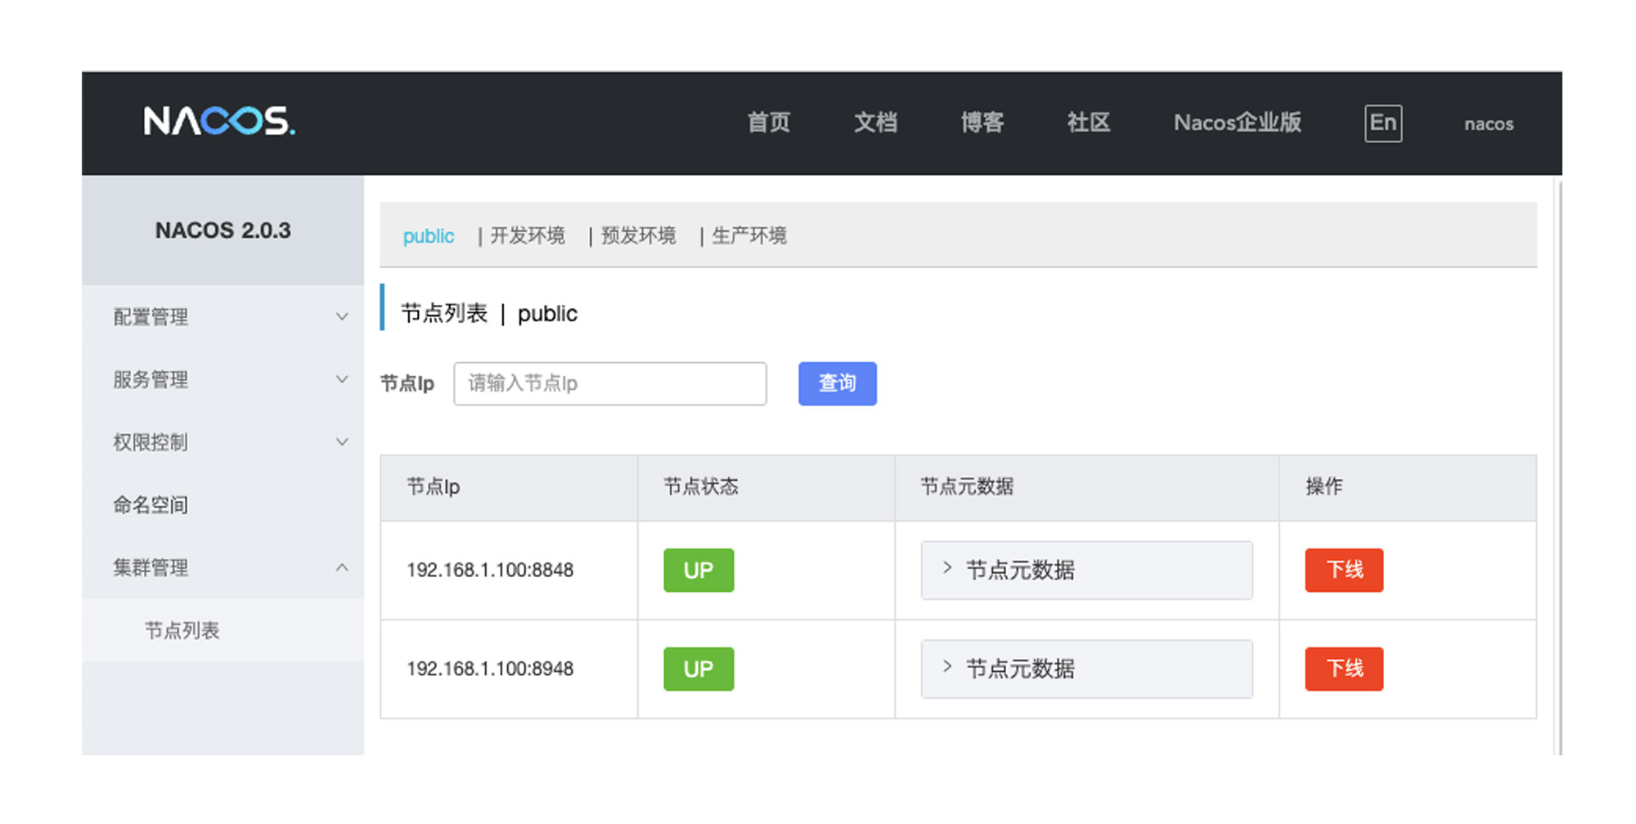This screenshot has height=824, width=1636.
Task: Click the NACOS logo in header
Action: pos(219,122)
